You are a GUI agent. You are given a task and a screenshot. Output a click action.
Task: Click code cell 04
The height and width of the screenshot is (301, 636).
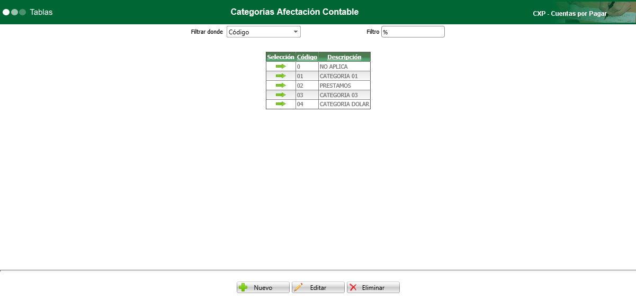[x=307, y=105]
